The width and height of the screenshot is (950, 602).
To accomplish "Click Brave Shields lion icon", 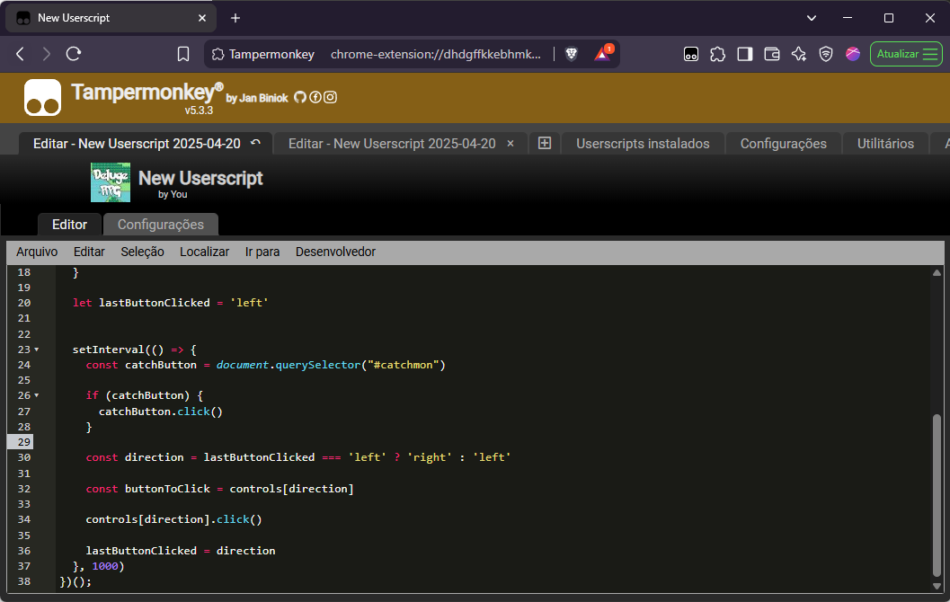I will pos(571,54).
